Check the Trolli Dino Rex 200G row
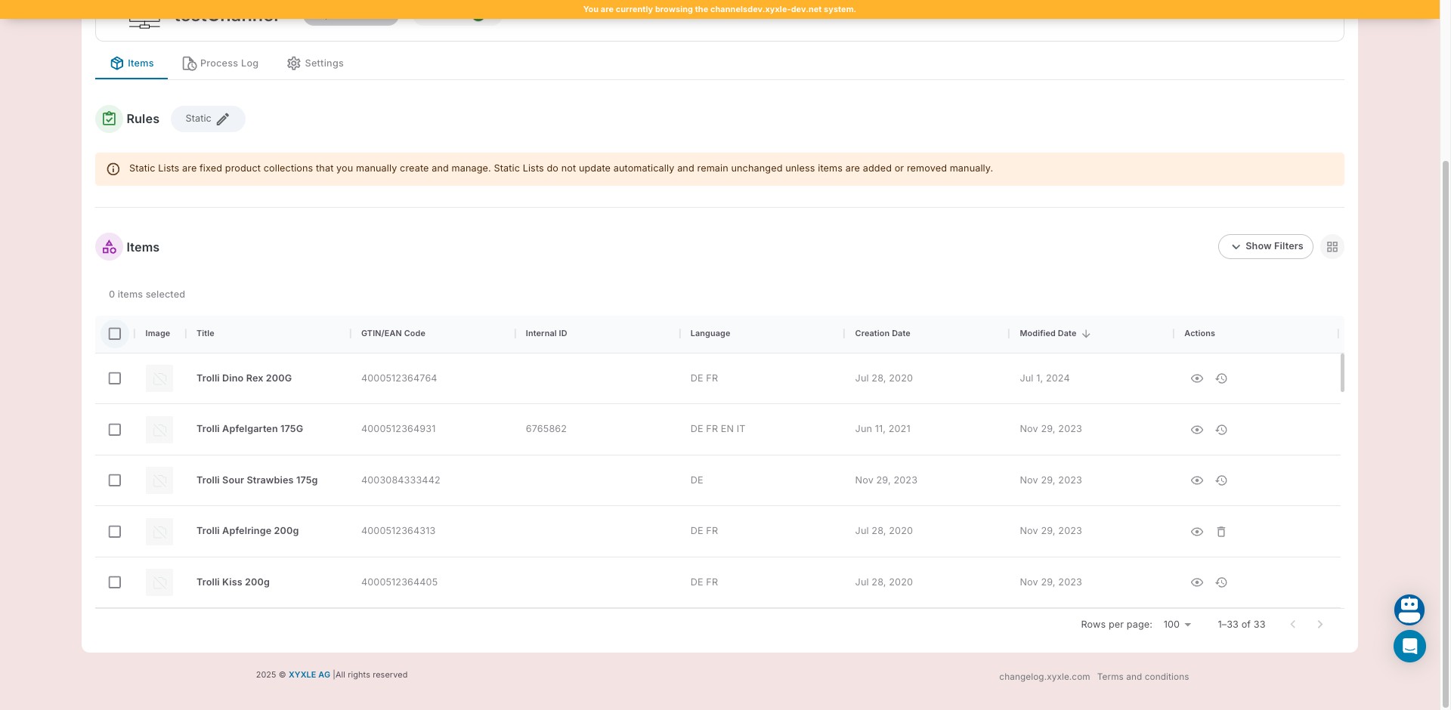The width and height of the screenshot is (1451, 710). 115,378
